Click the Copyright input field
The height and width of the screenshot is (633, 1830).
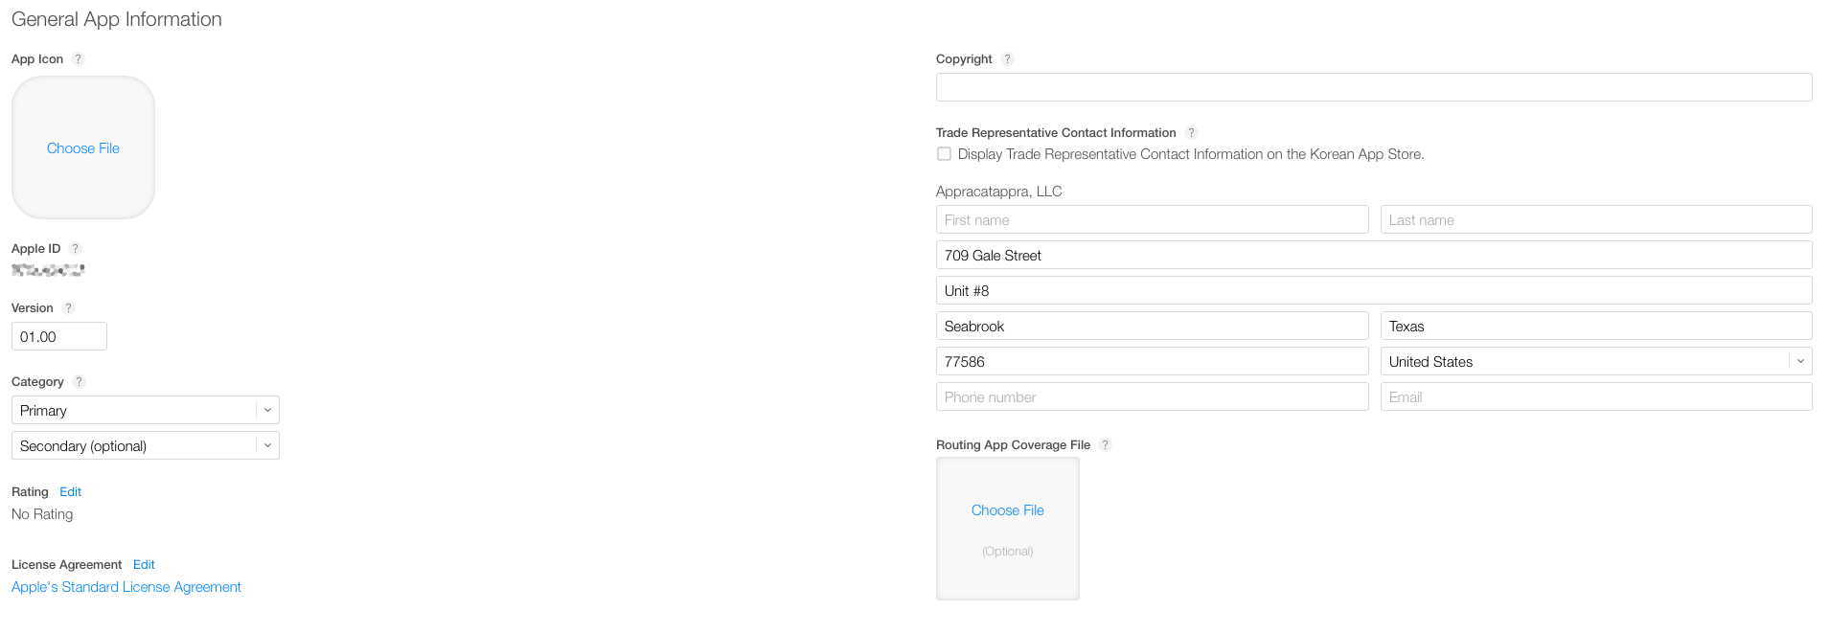(x=1374, y=86)
